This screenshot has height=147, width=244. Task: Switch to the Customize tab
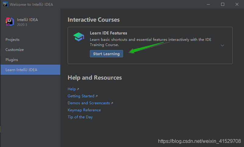coord(15,50)
